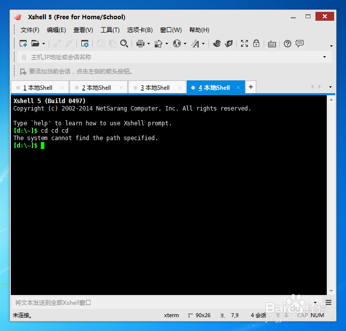346x331 pixels.
Task: Click the xterm status bar entry
Action: (171, 315)
